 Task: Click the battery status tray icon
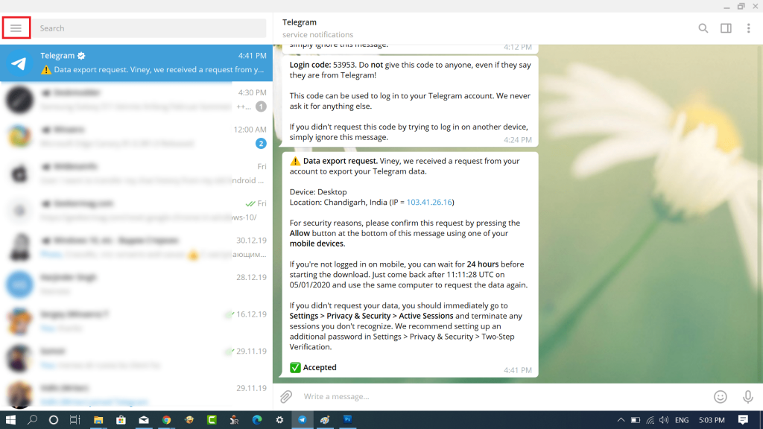(635, 420)
